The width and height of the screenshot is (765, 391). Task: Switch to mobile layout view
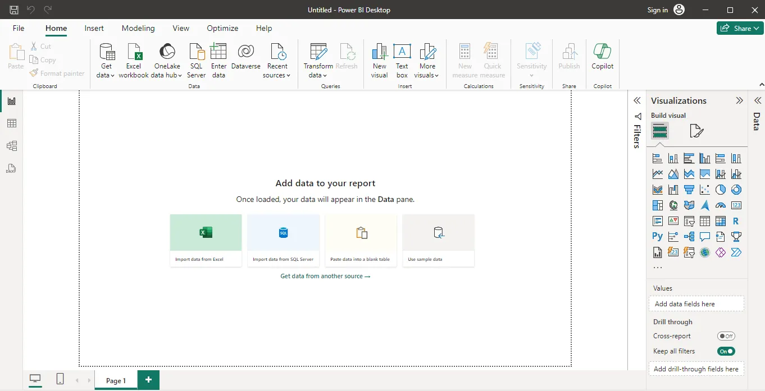click(60, 380)
